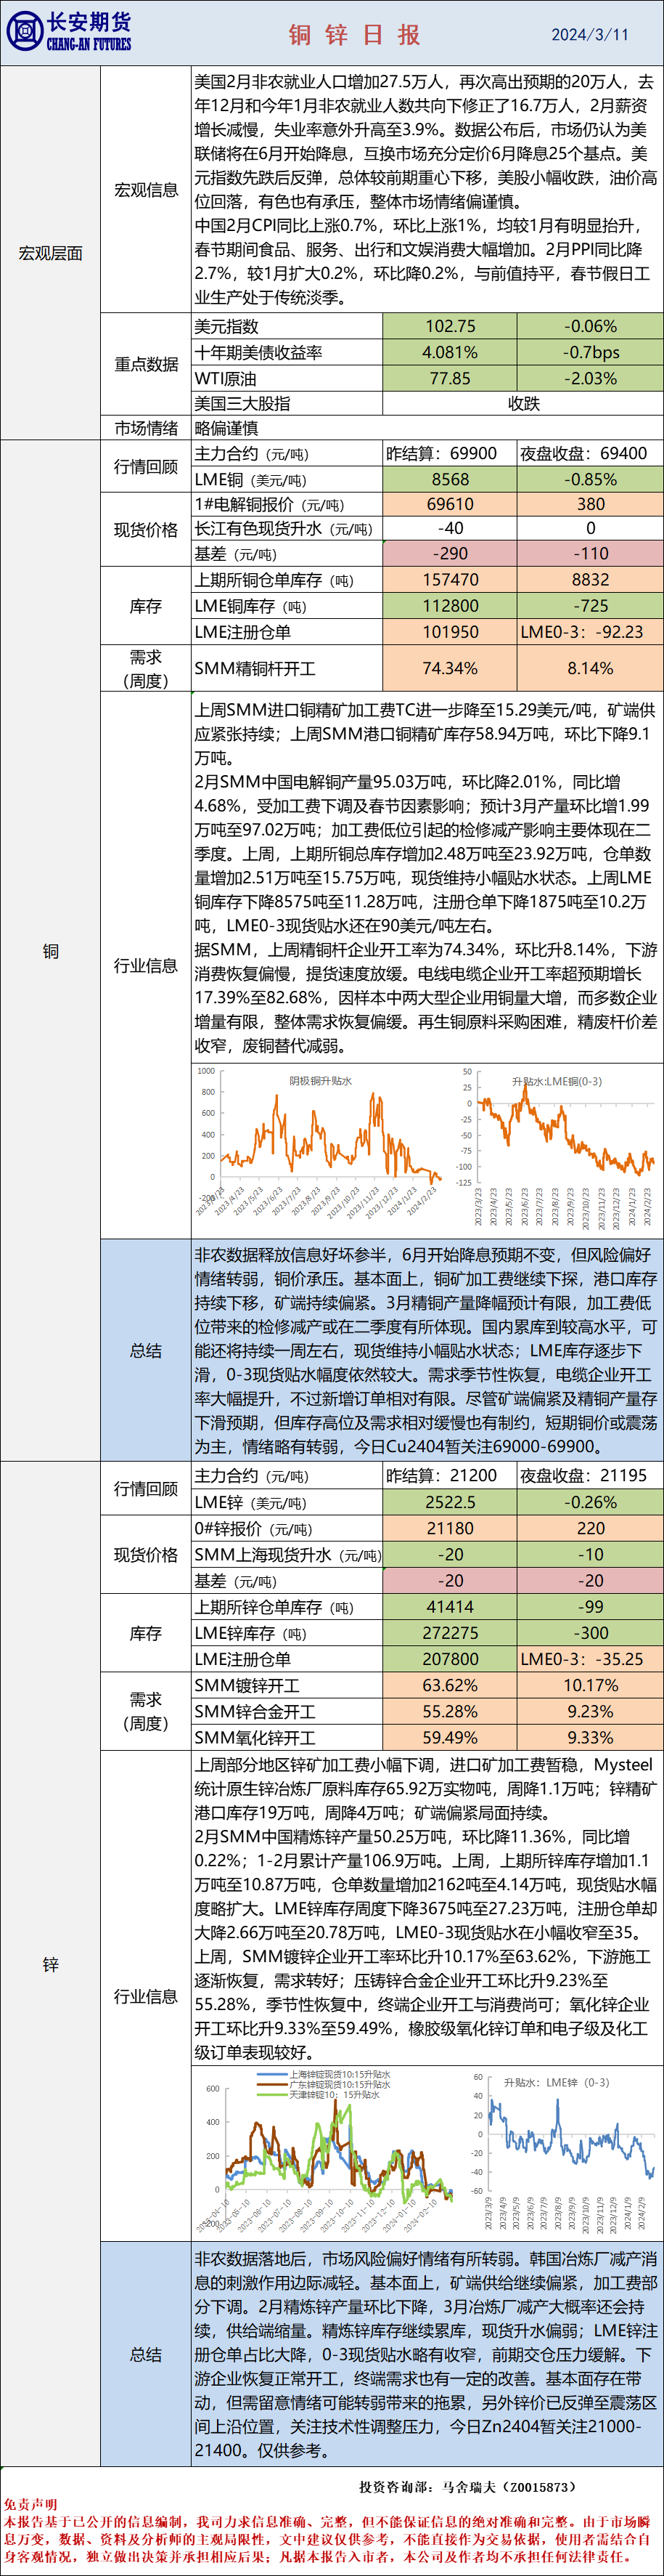Select the copper basis value -290
This screenshot has width=664, height=2576.
(x=451, y=553)
